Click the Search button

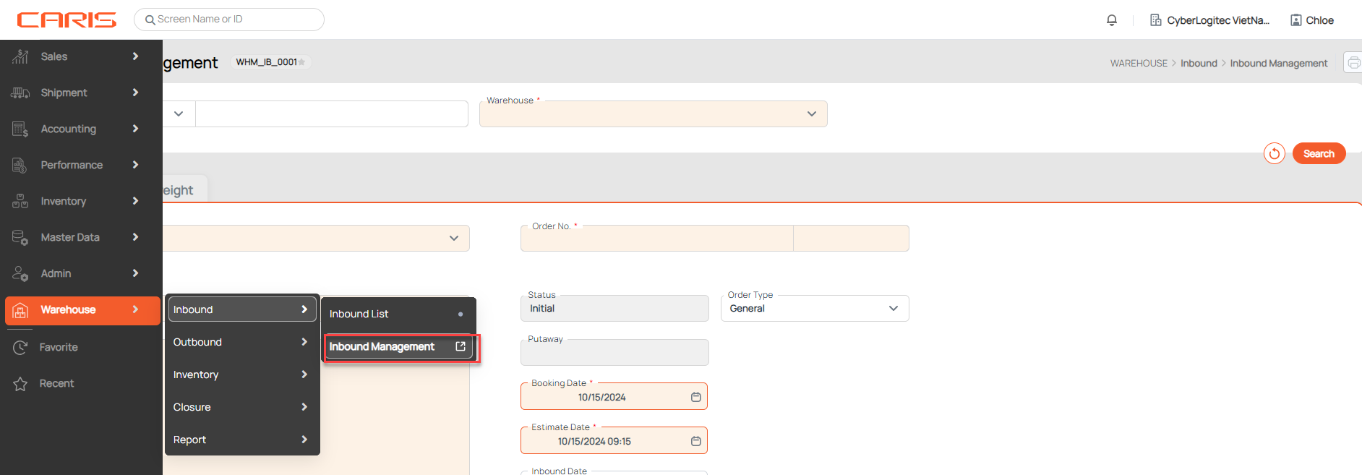coord(1318,153)
